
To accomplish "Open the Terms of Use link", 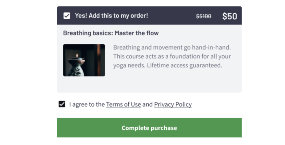I will (123, 104).
